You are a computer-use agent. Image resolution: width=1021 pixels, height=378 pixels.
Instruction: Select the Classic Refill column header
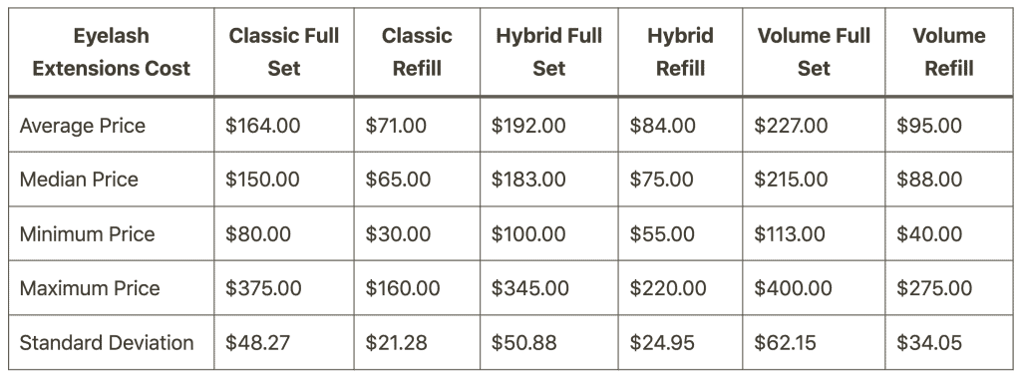417,52
